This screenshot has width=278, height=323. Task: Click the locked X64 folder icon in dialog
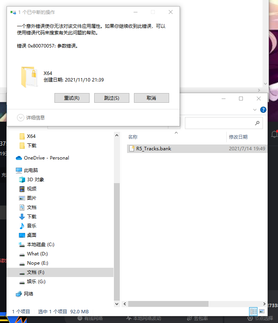point(29,77)
